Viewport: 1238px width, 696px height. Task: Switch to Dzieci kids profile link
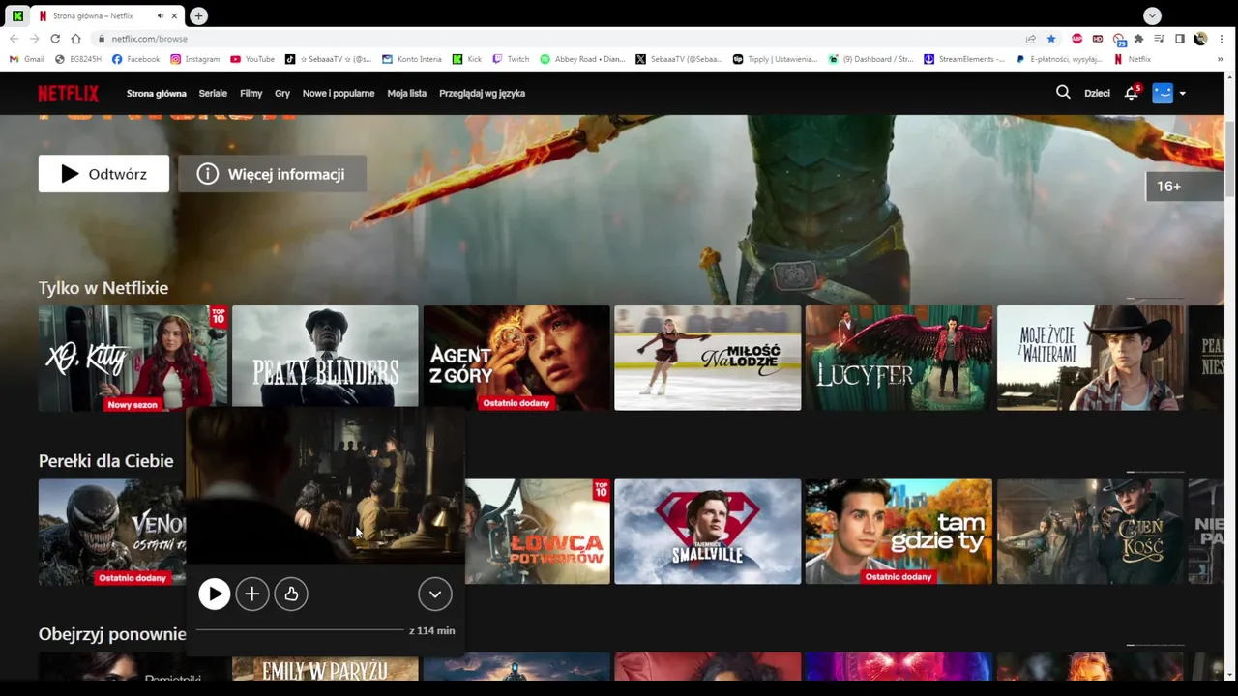[x=1097, y=94]
